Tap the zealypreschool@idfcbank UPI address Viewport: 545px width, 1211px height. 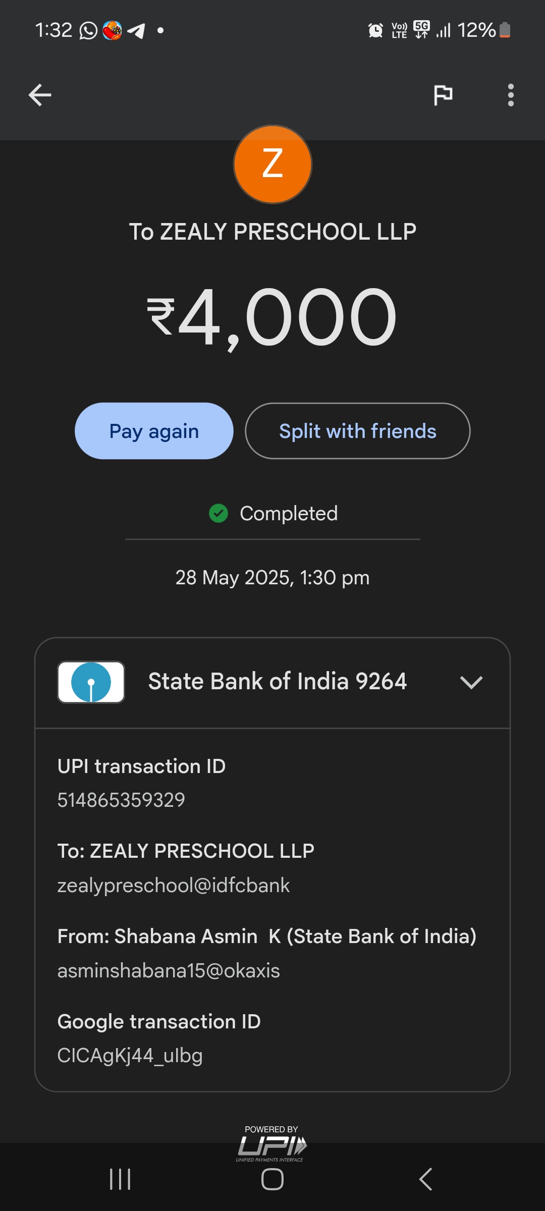coord(174,886)
